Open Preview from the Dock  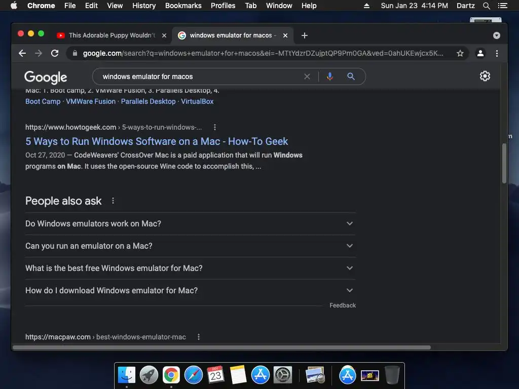pyautogui.click(x=315, y=375)
